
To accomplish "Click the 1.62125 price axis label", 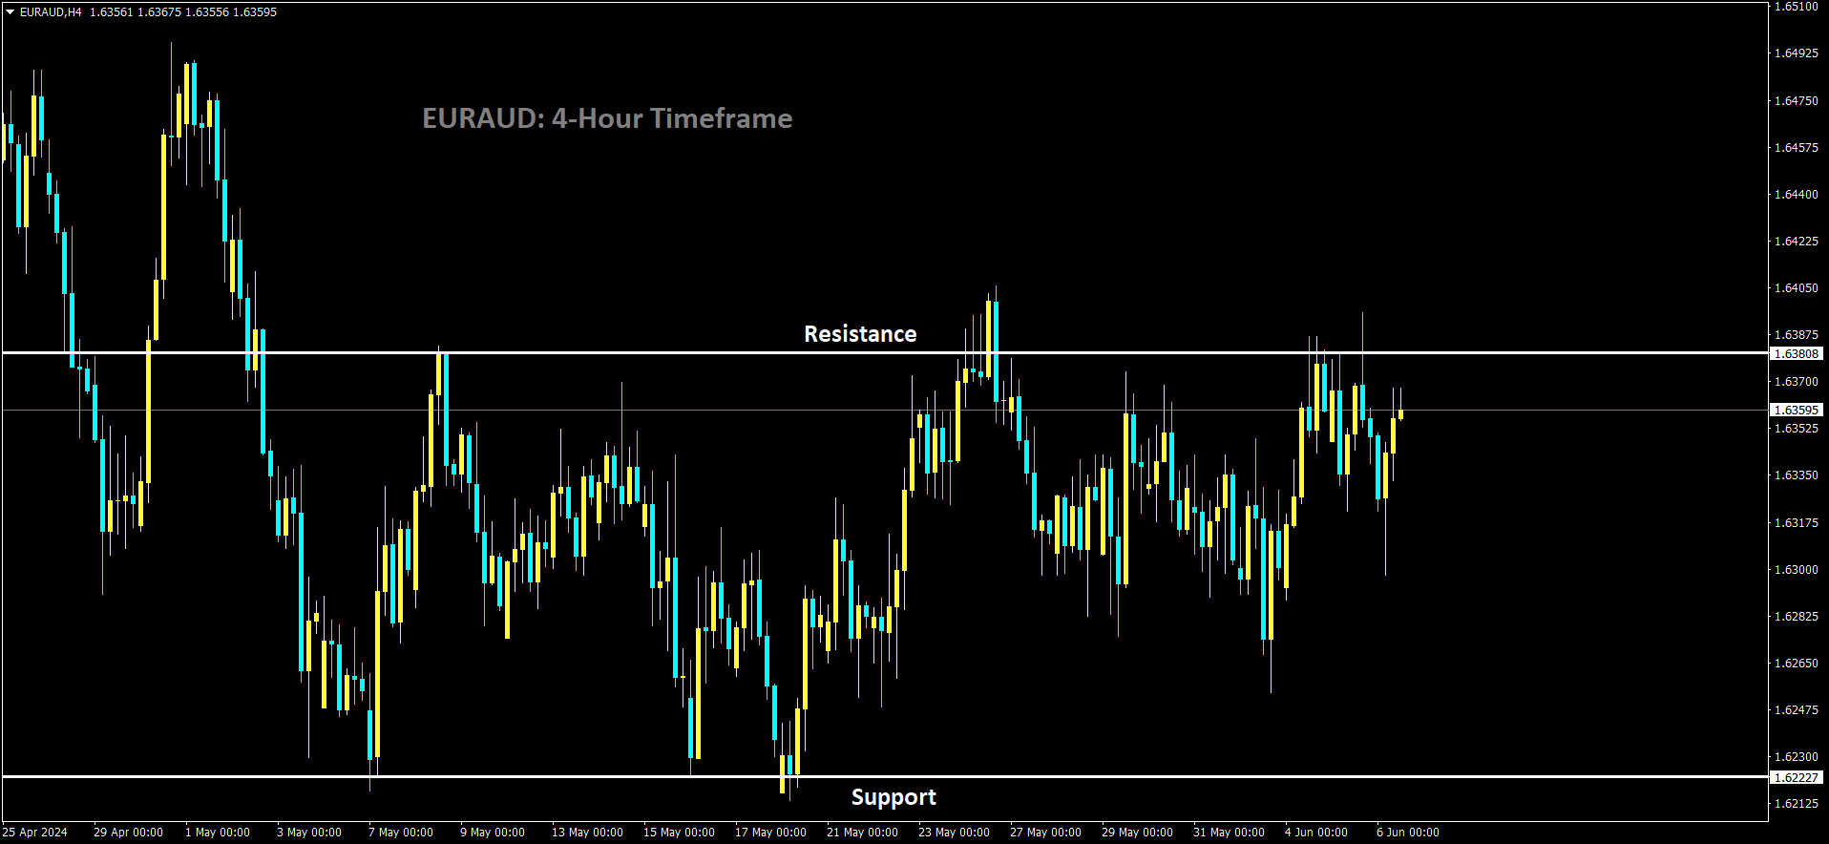I will [1797, 803].
